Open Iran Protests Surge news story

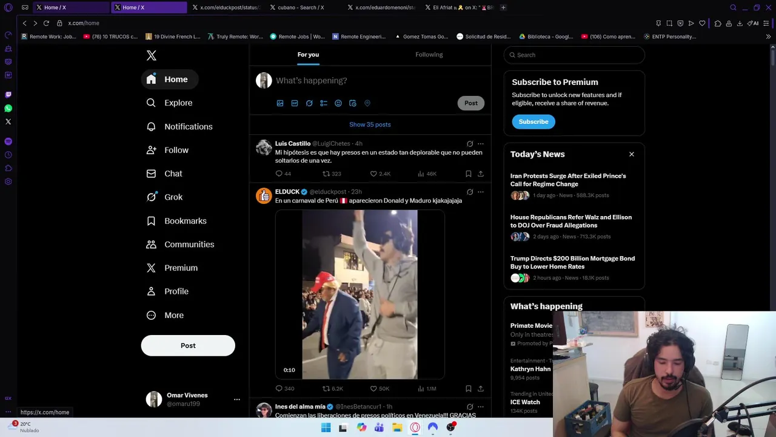coord(574,185)
